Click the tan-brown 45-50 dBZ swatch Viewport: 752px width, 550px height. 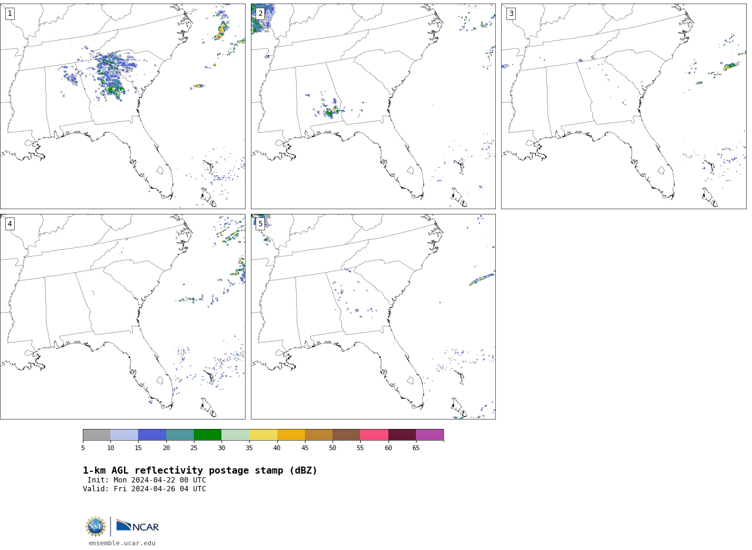click(x=318, y=435)
